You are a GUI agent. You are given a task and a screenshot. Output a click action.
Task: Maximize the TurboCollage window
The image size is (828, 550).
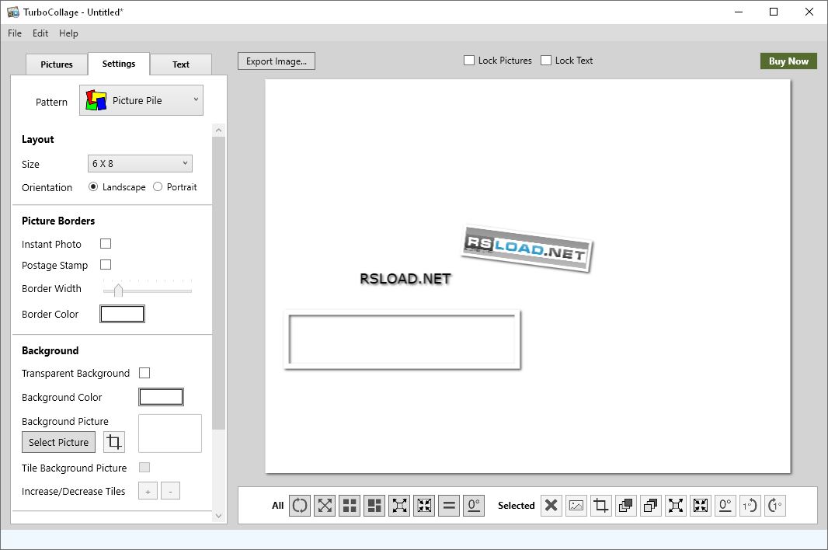[774, 12]
